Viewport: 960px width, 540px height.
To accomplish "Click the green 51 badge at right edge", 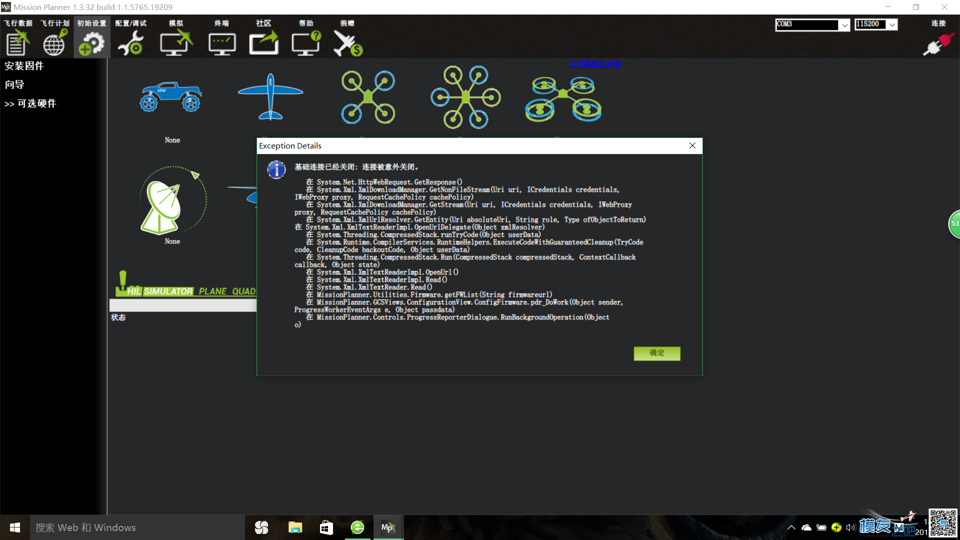I will 954,223.
